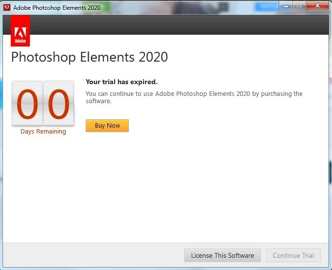
Task: Click the second zero of day counter
Action: [x=59, y=103]
